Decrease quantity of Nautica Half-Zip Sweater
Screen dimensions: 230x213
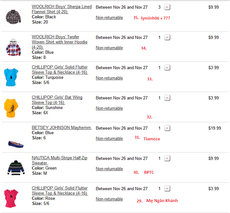167,158
